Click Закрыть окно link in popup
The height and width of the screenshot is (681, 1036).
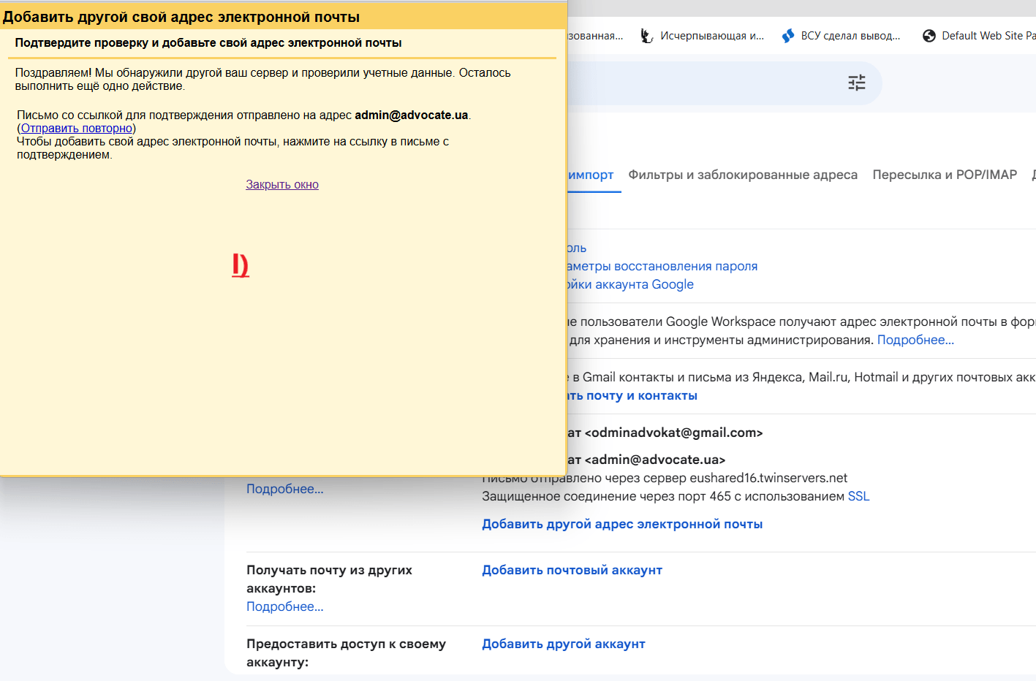coord(282,185)
